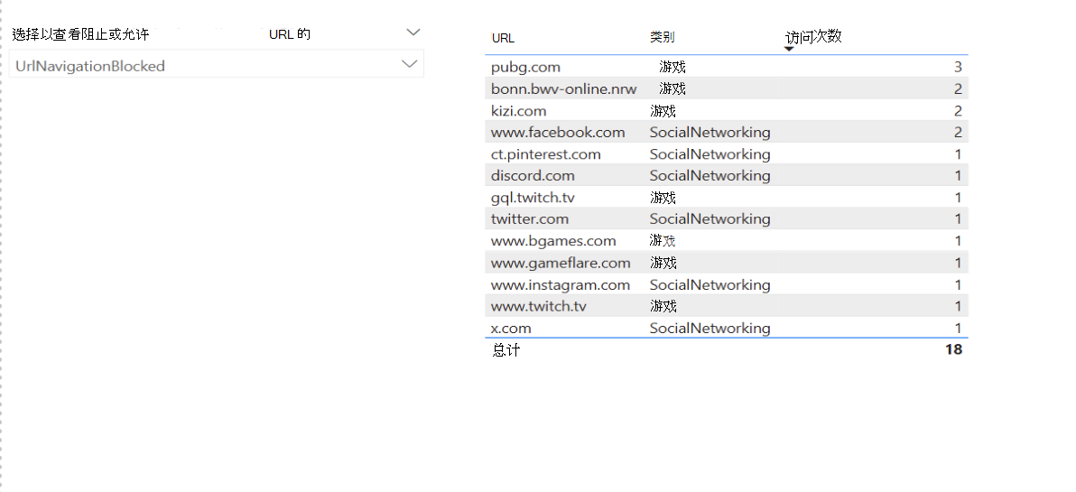
Task: Click the total value 18
Action: coord(953,349)
